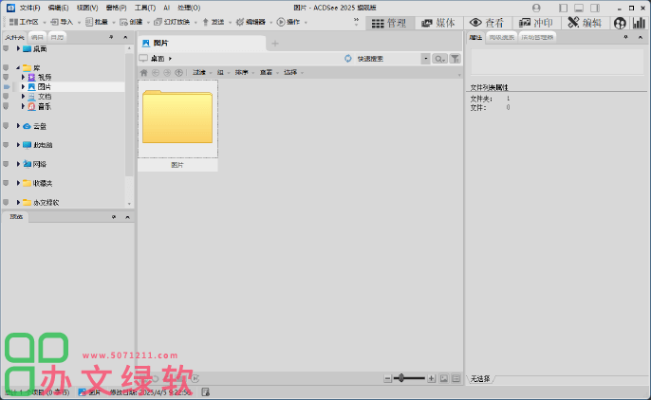The image size is (651, 400).
Task: Open the 组 dropdown
Action: tap(223, 73)
